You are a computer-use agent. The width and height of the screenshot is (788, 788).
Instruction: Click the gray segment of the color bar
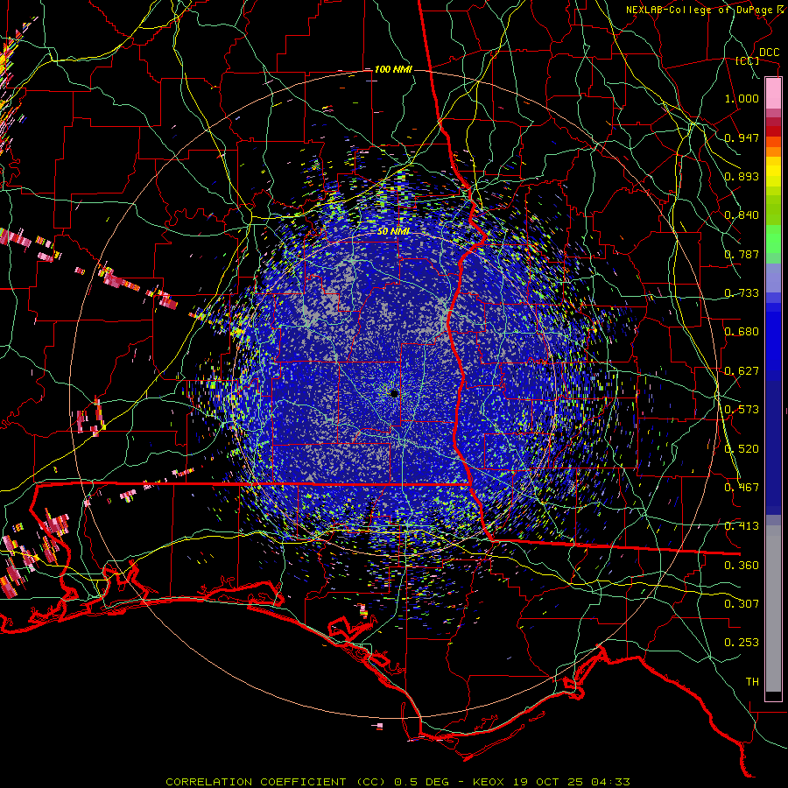773,609
